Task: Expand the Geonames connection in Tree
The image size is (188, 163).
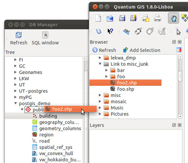Action: point(15,72)
